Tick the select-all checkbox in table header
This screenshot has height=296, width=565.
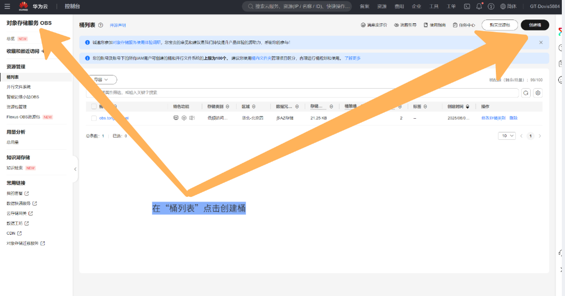tap(94, 106)
